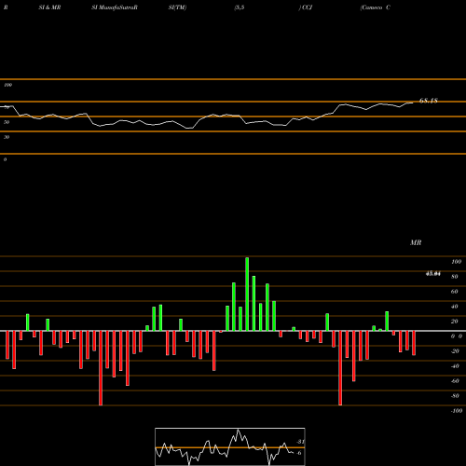Click the 40 label on right axis
Image resolution: width=466 pixels, height=466 pixels.
455,307
